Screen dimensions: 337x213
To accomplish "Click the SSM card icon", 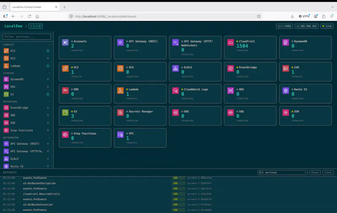I will click(286, 113).
